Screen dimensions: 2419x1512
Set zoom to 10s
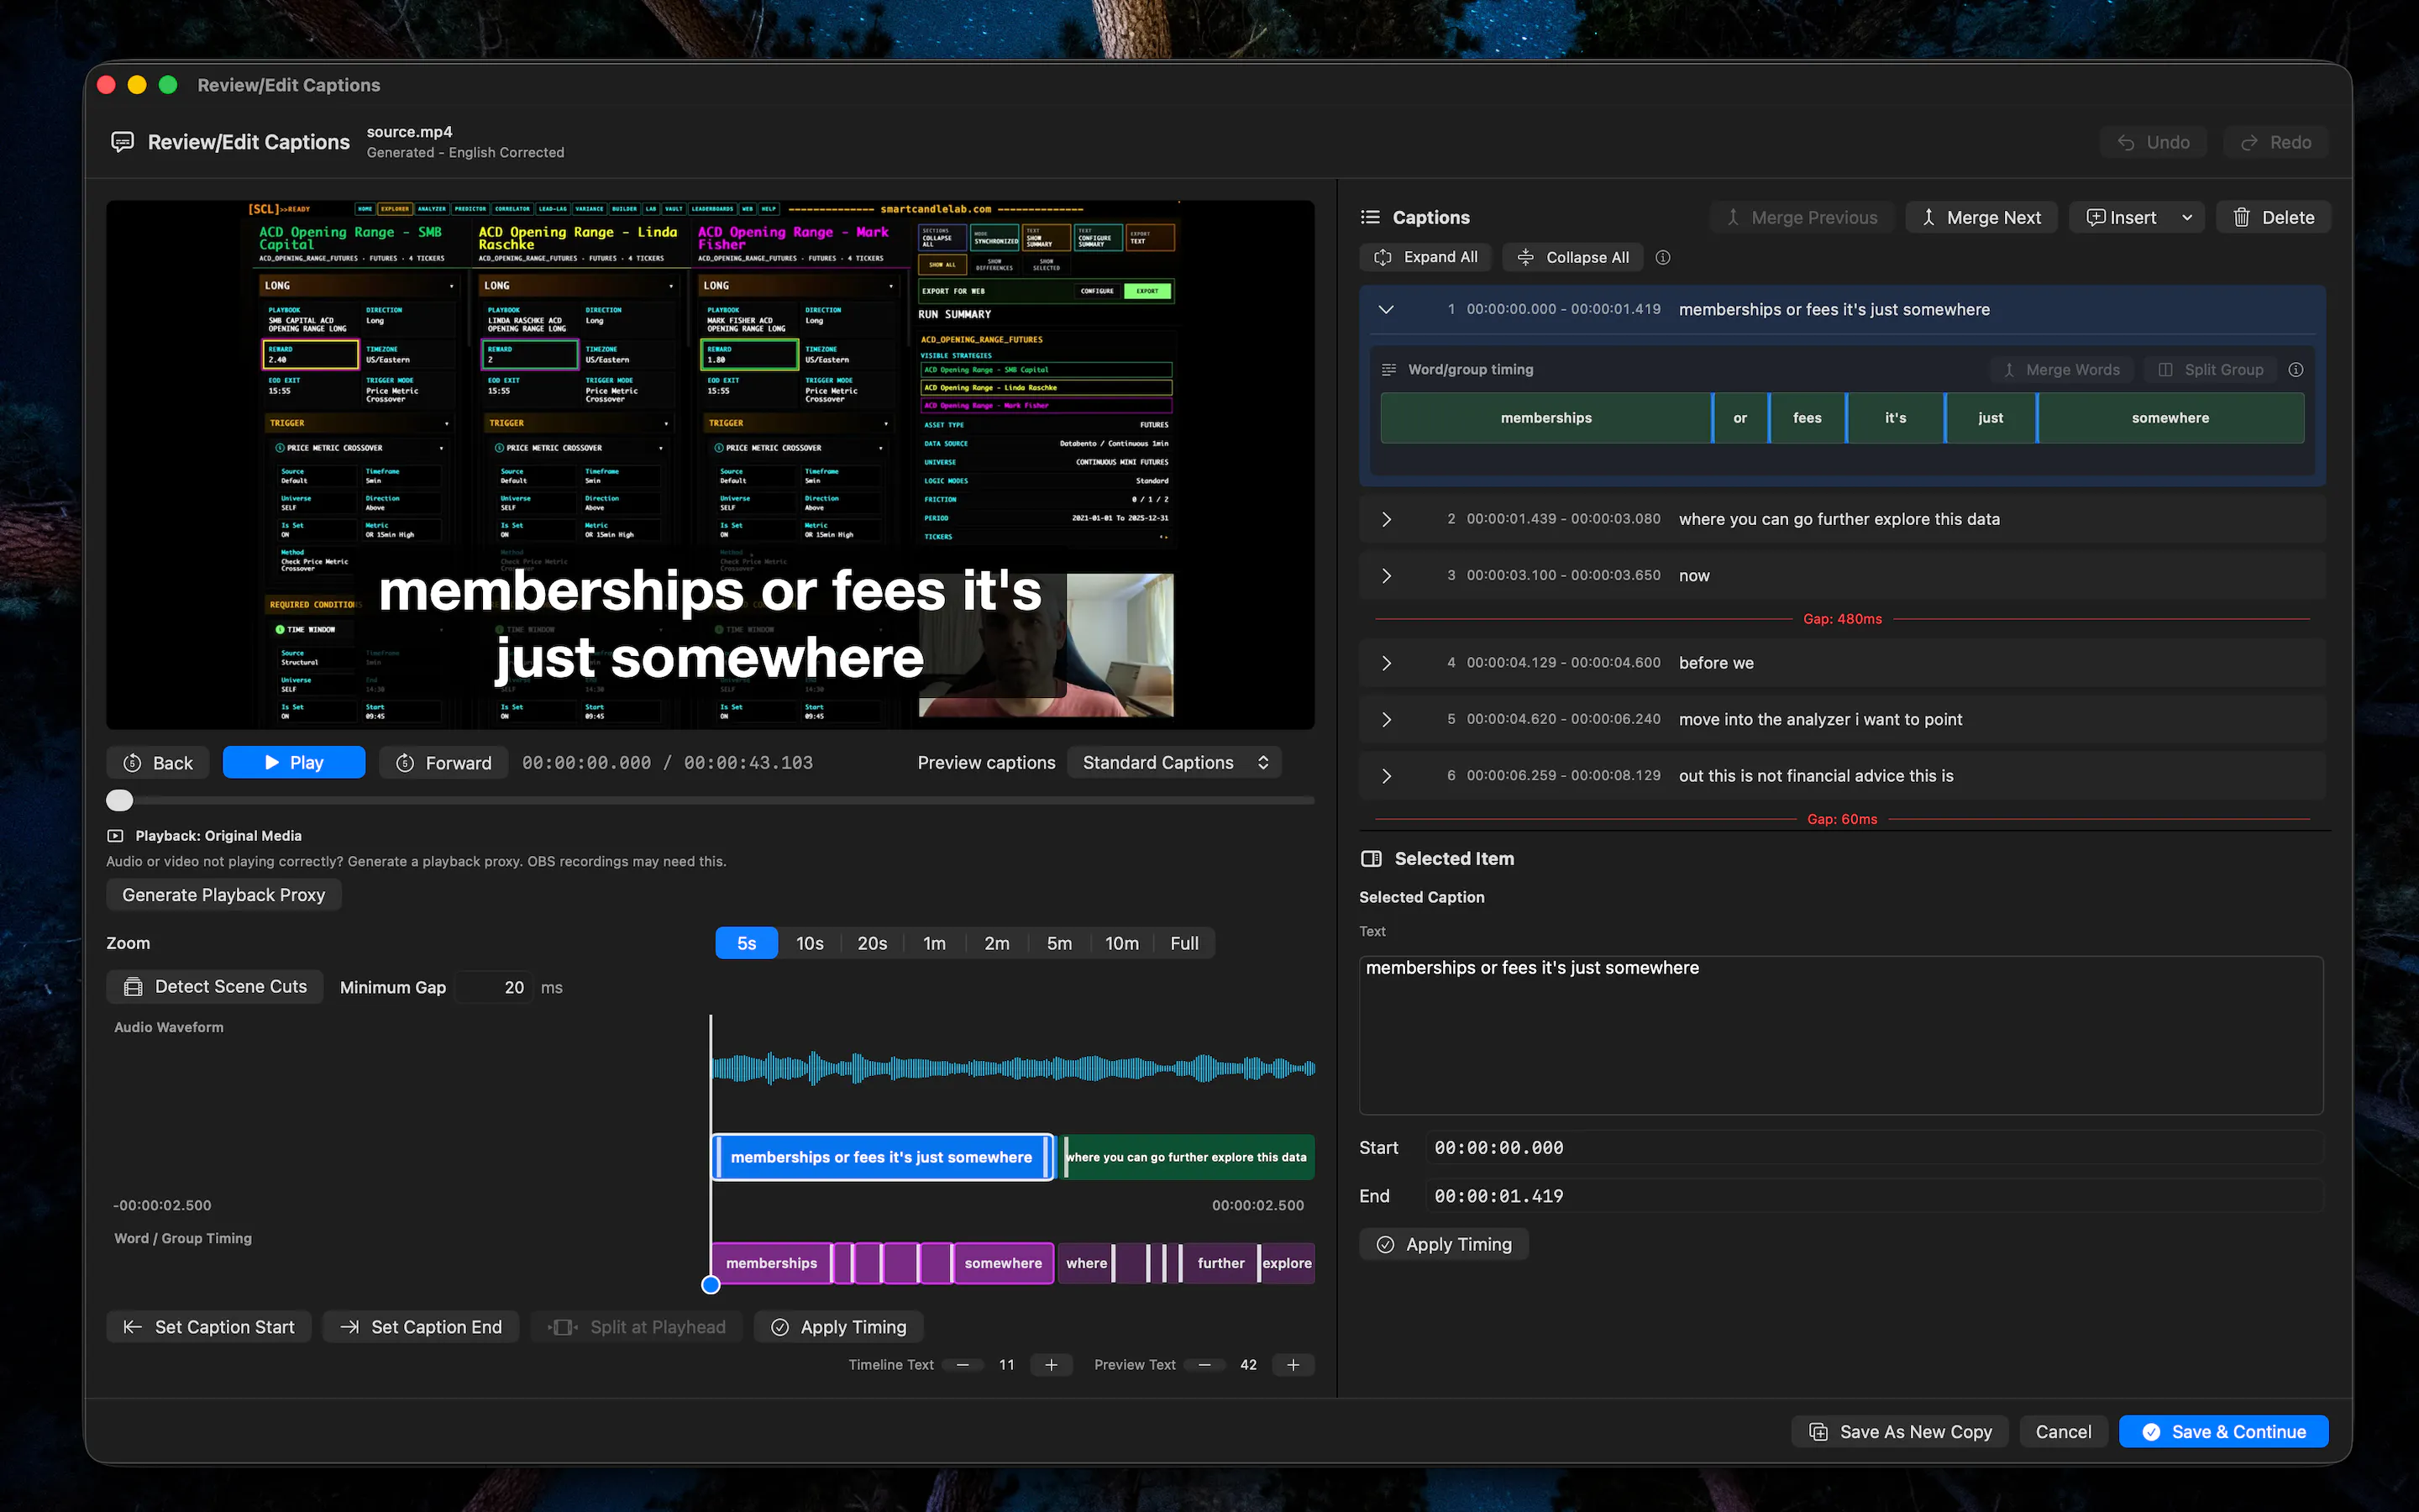click(810, 943)
